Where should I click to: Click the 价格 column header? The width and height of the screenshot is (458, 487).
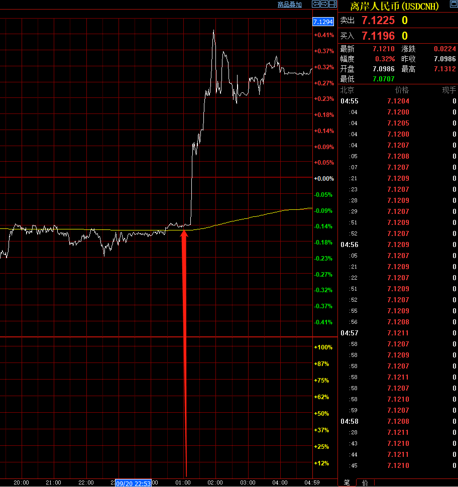402,90
